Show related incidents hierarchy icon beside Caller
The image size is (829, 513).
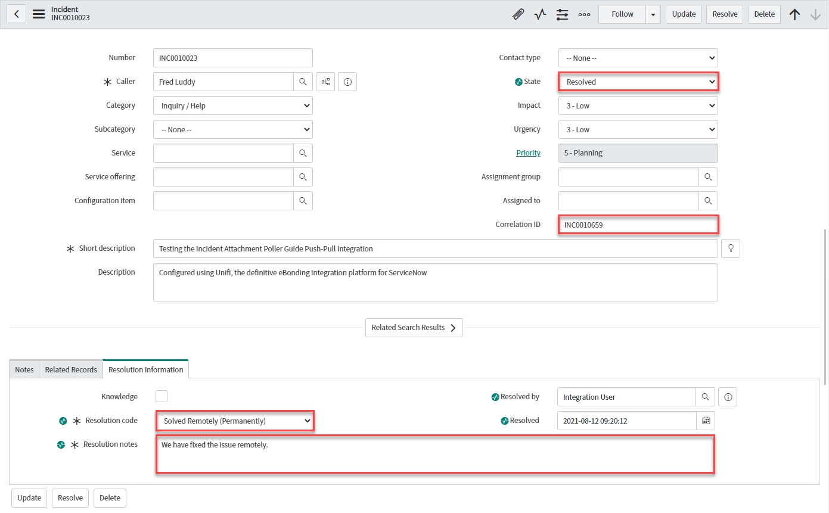coord(326,82)
